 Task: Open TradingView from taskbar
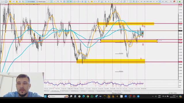point(100,96)
